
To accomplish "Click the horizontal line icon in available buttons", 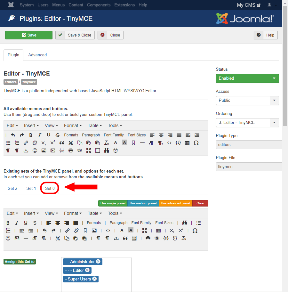I will pyautogui.click(x=142, y=143).
